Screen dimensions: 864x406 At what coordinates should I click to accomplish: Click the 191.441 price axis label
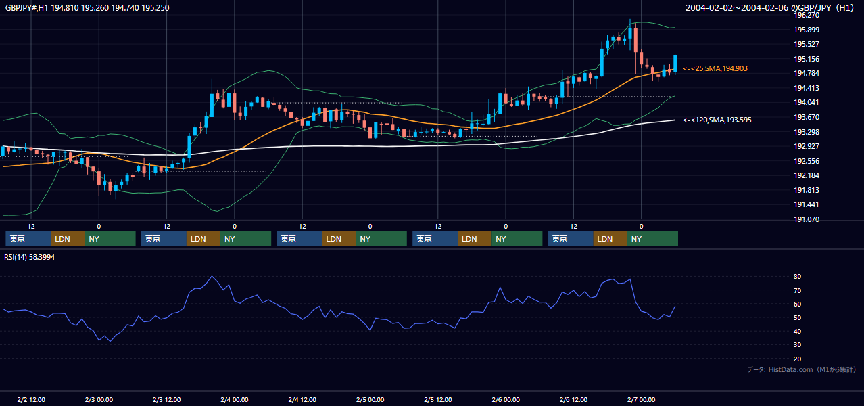[x=807, y=204]
